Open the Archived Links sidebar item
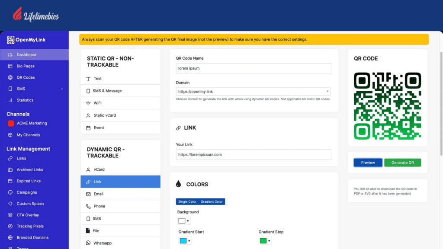This screenshot has width=443, height=249. pos(34,169)
